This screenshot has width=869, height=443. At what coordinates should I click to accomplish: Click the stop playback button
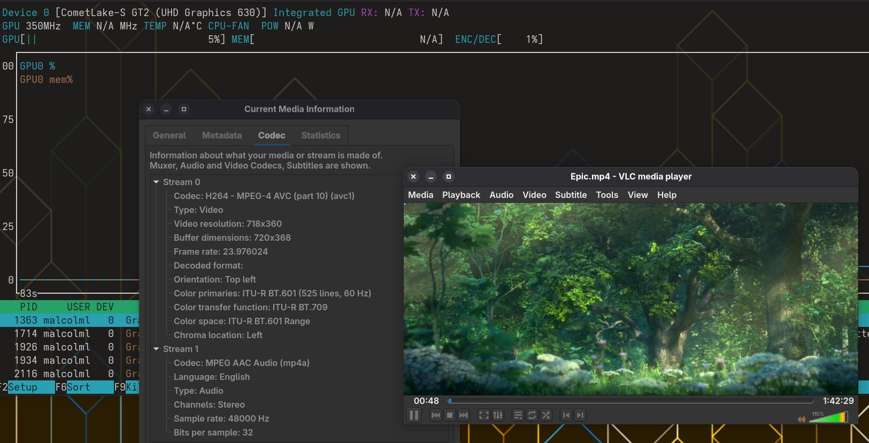click(x=450, y=415)
